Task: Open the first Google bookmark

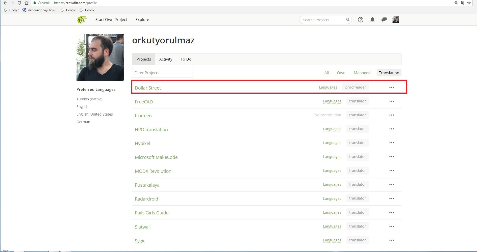Action: pos(12,10)
